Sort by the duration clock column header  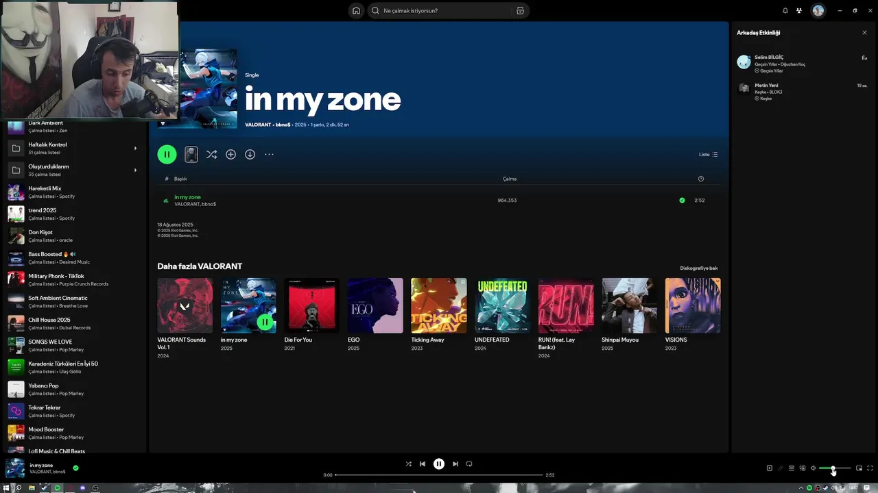(x=700, y=179)
